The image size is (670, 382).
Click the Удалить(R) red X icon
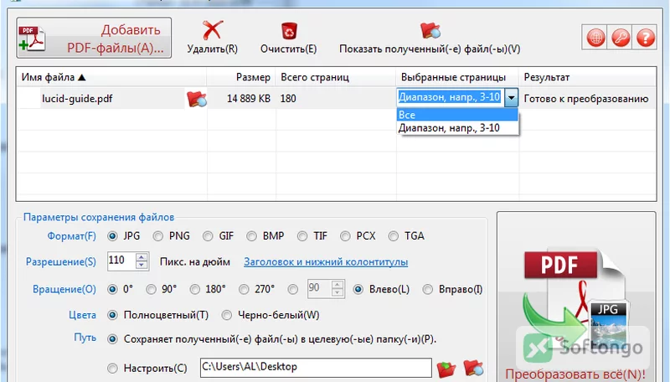pyautogui.click(x=213, y=30)
